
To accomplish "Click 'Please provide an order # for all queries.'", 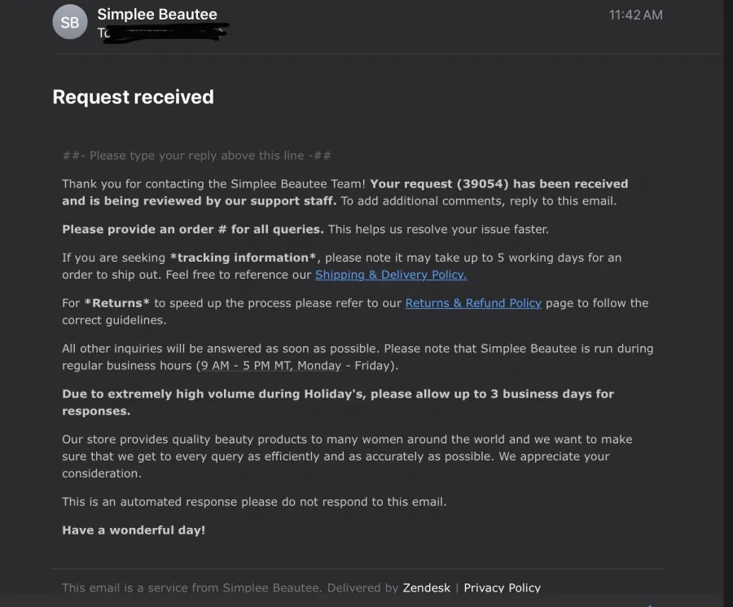I will point(193,229).
